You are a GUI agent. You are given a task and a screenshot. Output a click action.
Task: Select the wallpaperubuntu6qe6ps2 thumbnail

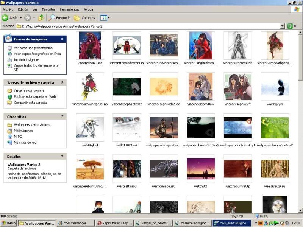(275, 127)
